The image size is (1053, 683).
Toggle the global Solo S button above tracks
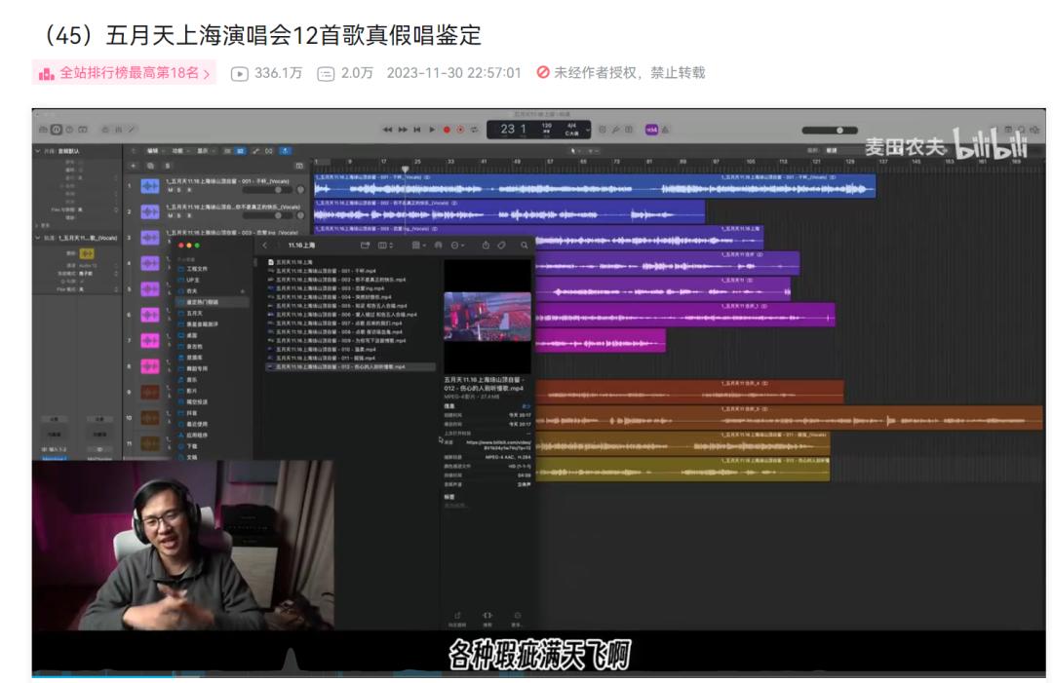tap(168, 166)
